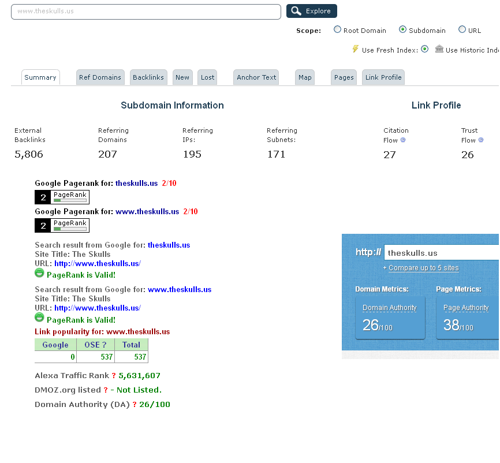Viewport: 500px width, 463px height.
Task: Click the Domain Authority 26/100 card
Action: 390,318
